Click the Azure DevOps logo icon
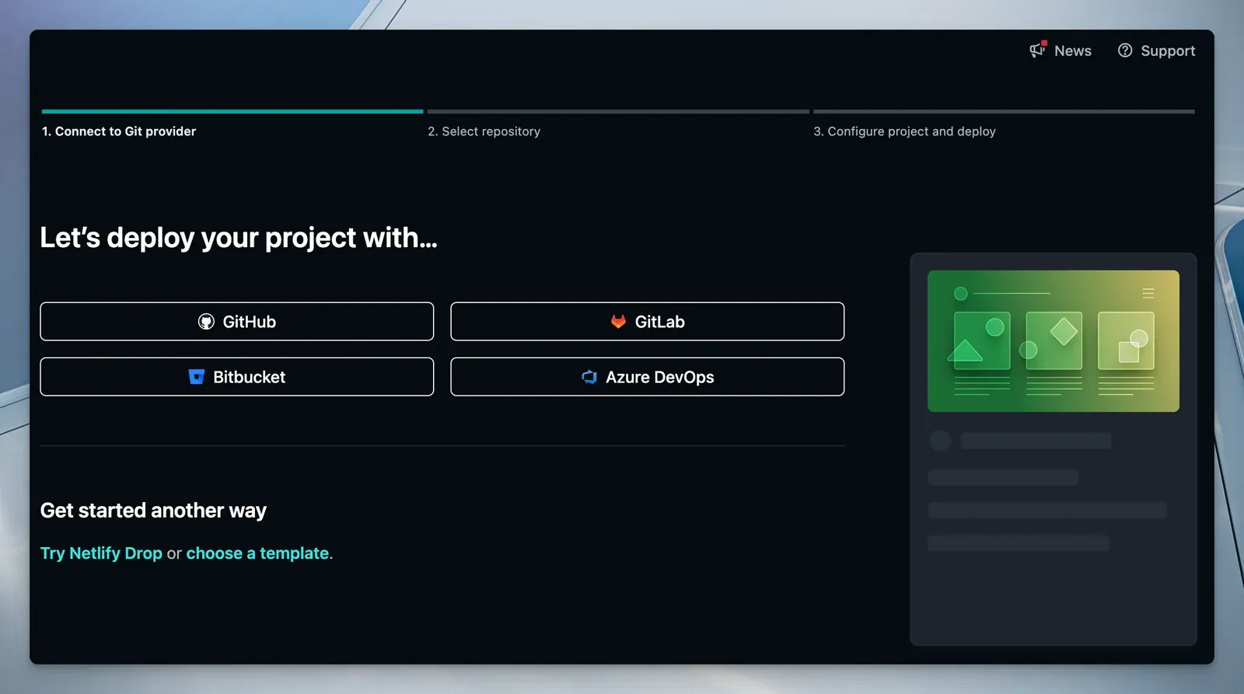Screen dimensions: 1244x694 click(589, 377)
